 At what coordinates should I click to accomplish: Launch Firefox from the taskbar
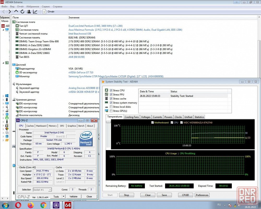tap(31, 205)
